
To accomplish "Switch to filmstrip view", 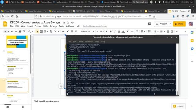I will point(8,107).
